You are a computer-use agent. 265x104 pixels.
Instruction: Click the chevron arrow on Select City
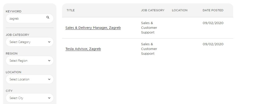point(49,98)
